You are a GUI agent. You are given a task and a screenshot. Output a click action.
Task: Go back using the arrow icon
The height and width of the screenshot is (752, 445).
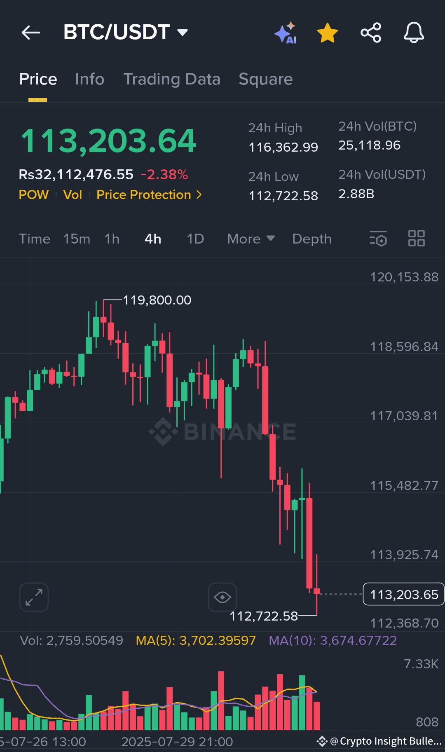pyautogui.click(x=31, y=33)
